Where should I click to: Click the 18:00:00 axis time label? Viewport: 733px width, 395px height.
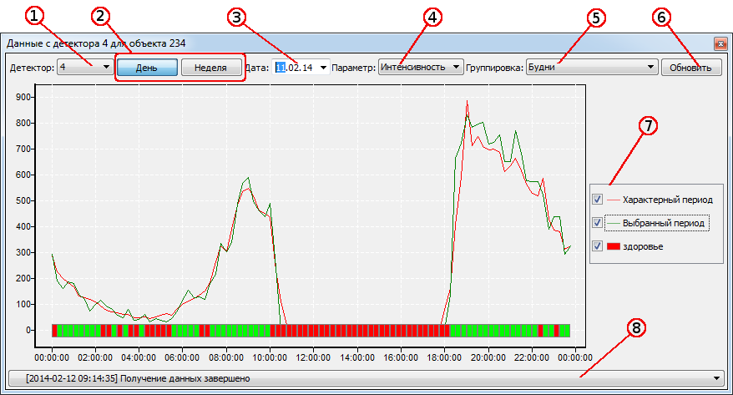pos(444,357)
